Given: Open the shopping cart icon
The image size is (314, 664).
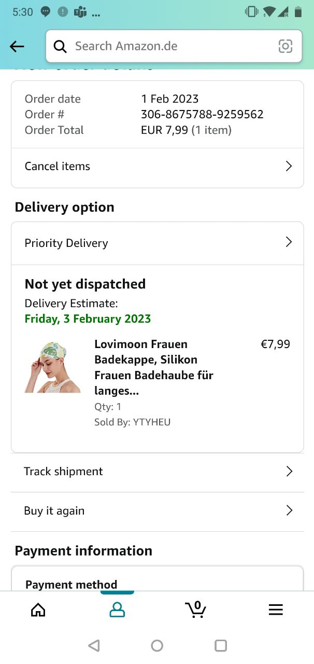Looking at the screenshot, I should [195, 609].
